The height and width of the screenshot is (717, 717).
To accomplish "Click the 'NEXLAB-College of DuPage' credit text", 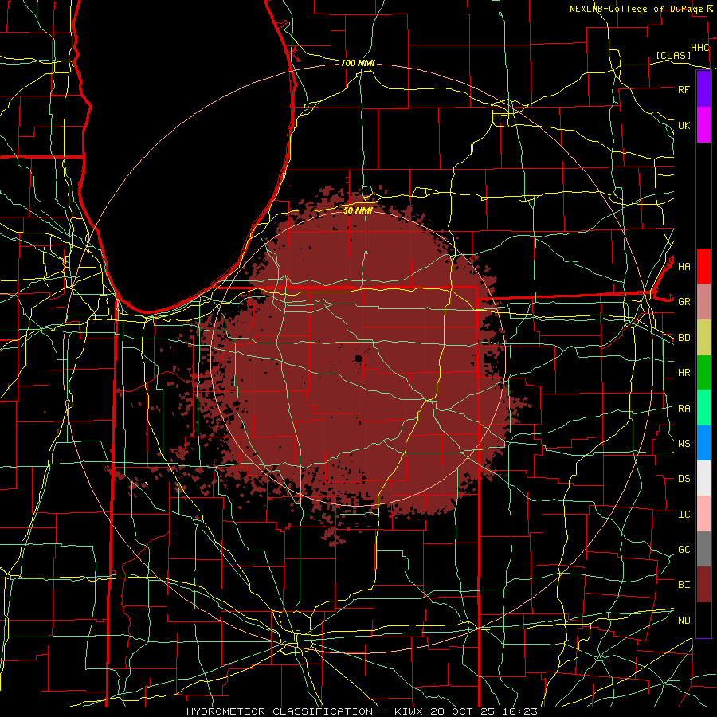I will click(x=637, y=9).
